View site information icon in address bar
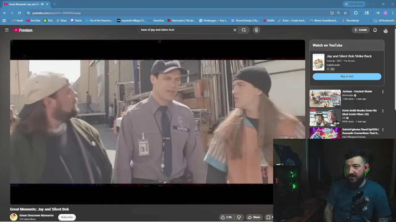The width and height of the screenshot is (396, 222). (x=28, y=13)
